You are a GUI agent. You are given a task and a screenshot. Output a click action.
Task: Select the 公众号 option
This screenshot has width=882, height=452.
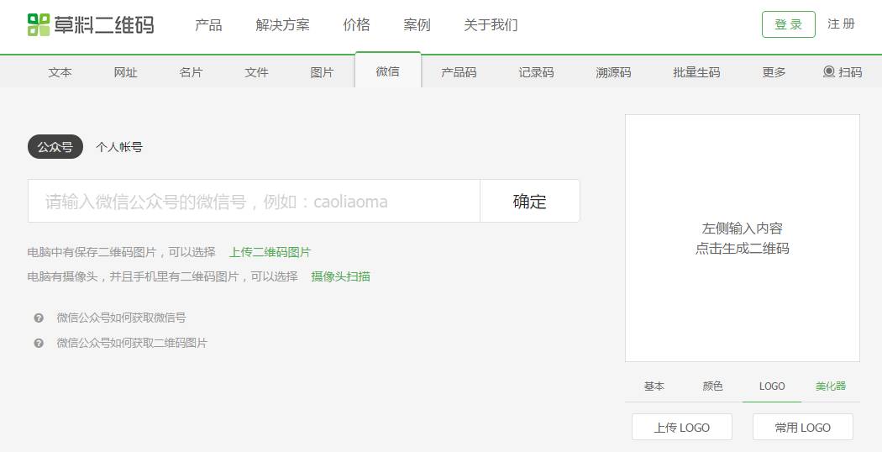55,147
